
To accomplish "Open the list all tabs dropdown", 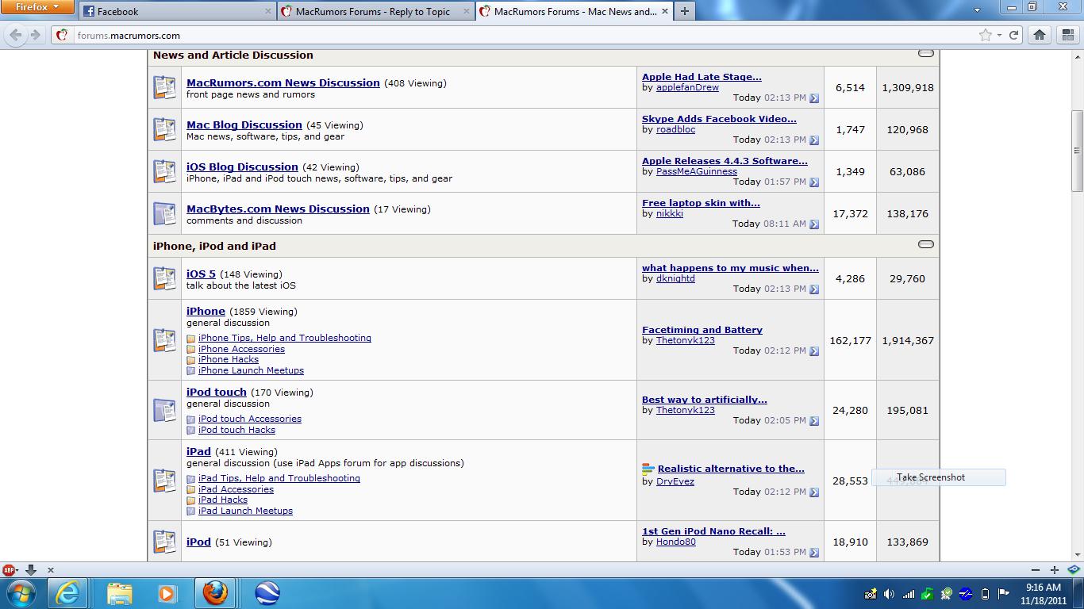I will click(x=977, y=10).
